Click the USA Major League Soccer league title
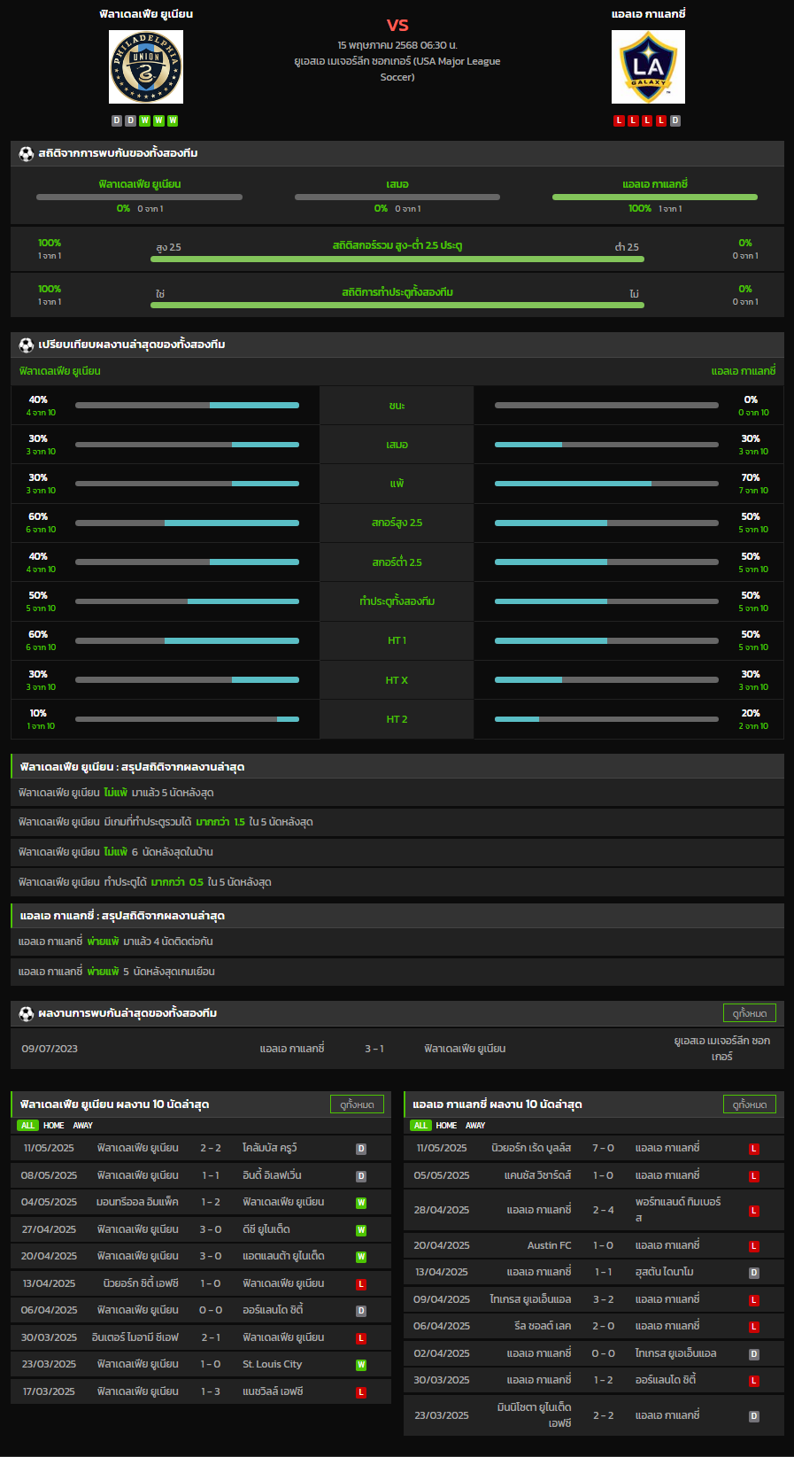 [397, 69]
